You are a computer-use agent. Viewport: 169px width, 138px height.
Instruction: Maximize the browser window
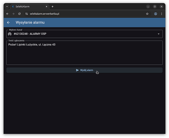[155, 7]
